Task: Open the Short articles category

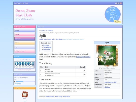Action: coord(66,97)
